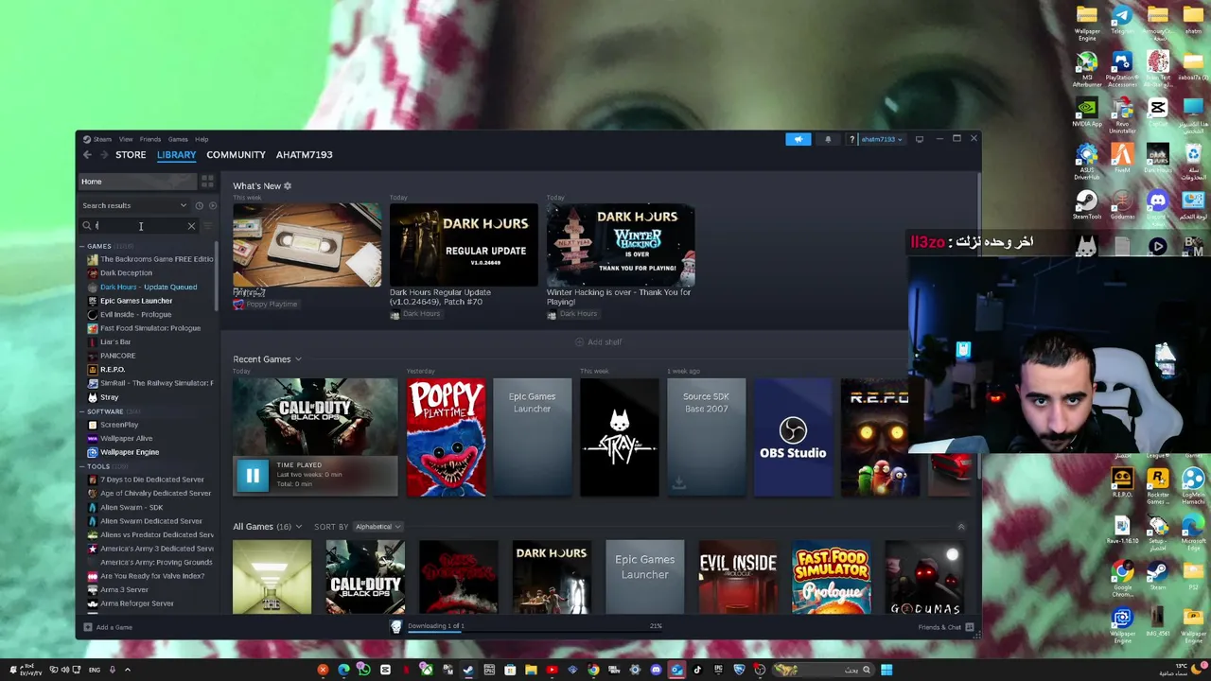1211x681 pixels.
Task: Open advanced library filter options
Action: click(x=208, y=226)
